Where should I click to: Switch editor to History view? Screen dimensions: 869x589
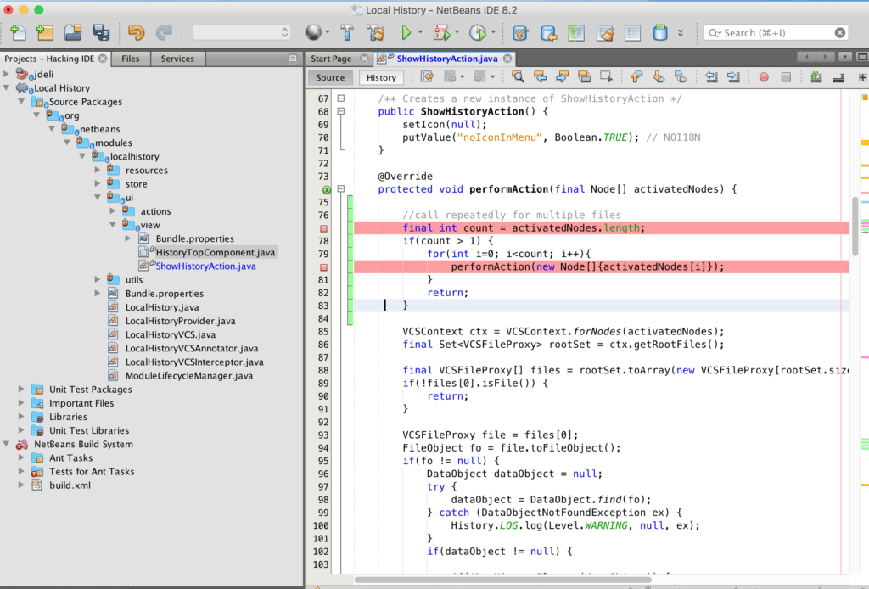tap(380, 77)
